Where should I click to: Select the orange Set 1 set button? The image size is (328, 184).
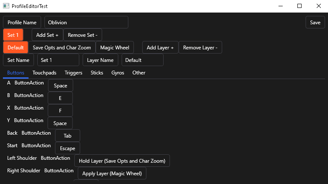(13, 35)
